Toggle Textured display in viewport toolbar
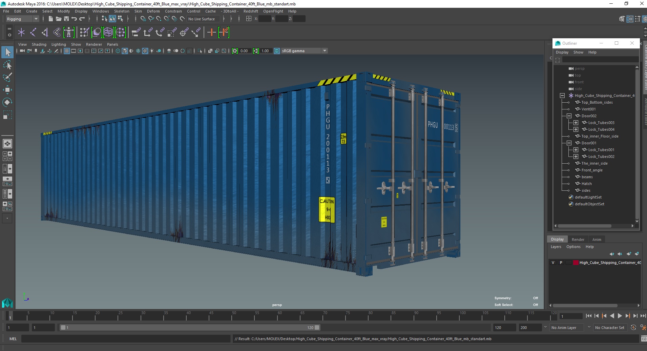The height and width of the screenshot is (351, 647). pyautogui.click(x=145, y=51)
